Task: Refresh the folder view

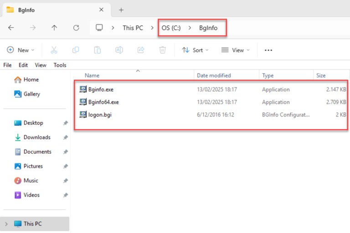Action: tap(76, 28)
